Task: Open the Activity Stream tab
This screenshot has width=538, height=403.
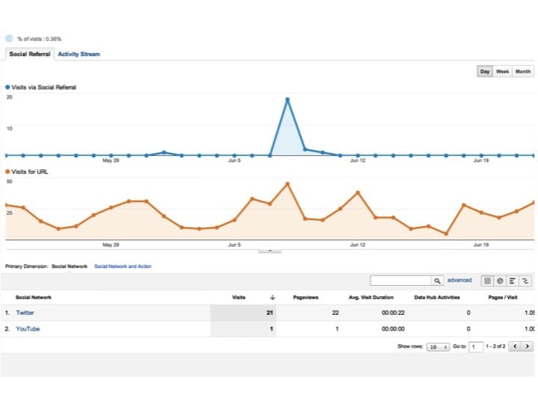Action: coord(78,54)
